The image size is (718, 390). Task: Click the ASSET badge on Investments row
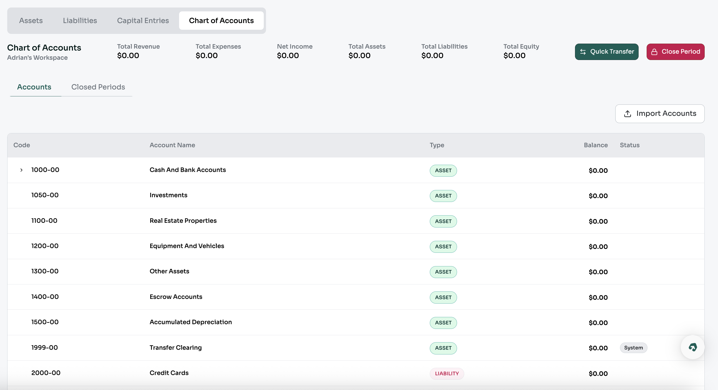tap(443, 196)
